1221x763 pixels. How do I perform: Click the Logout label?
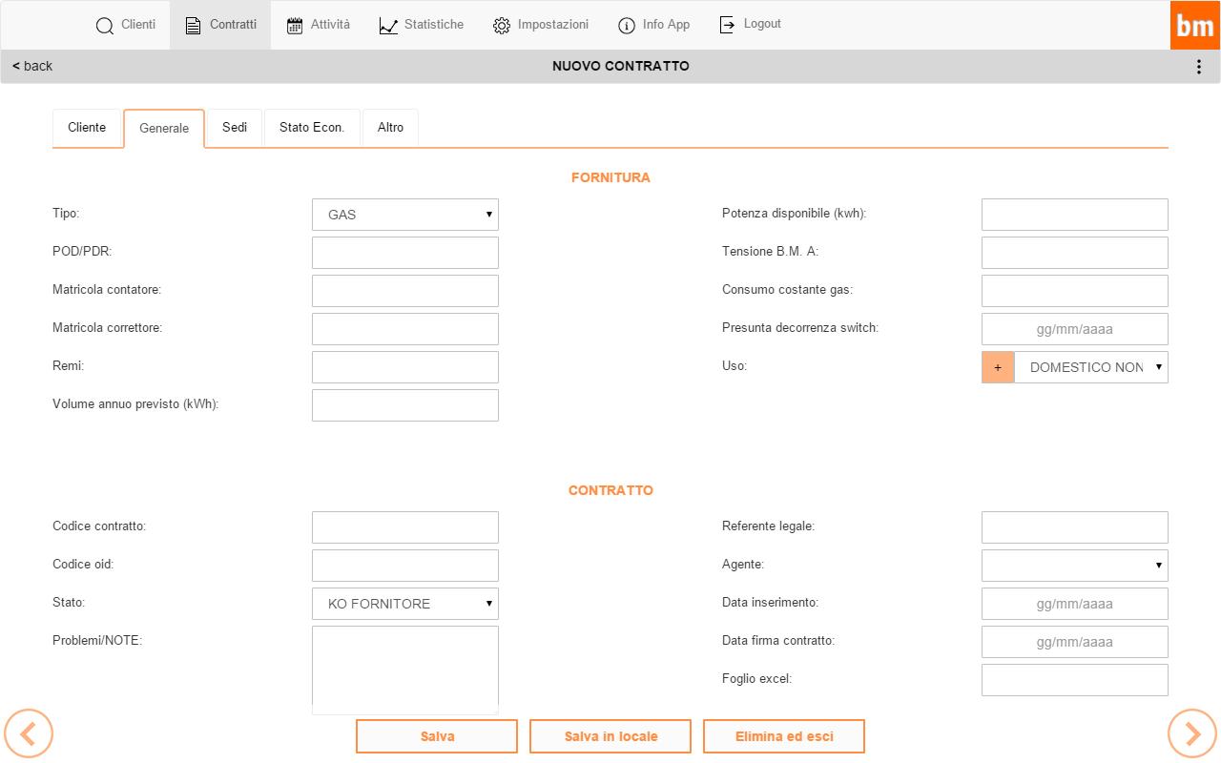tap(762, 24)
